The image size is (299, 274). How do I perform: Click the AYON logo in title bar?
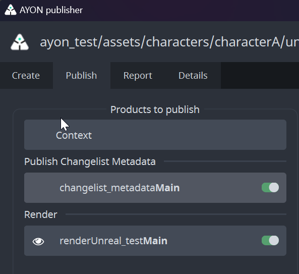coord(11,10)
